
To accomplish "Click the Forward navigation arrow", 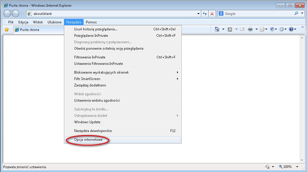I will pyautogui.click(x=16, y=13).
